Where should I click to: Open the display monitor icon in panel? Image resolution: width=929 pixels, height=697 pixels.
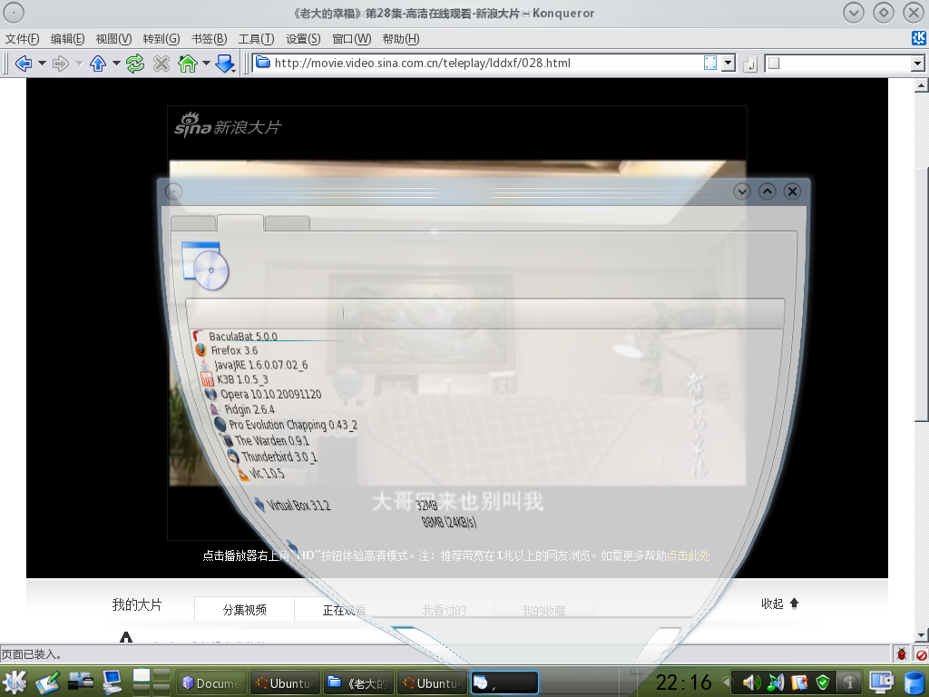pyautogui.click(x=882, y=682)
